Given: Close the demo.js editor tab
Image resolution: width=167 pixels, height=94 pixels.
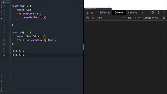Looking at the screenshot, I should [x=10, y=2].
